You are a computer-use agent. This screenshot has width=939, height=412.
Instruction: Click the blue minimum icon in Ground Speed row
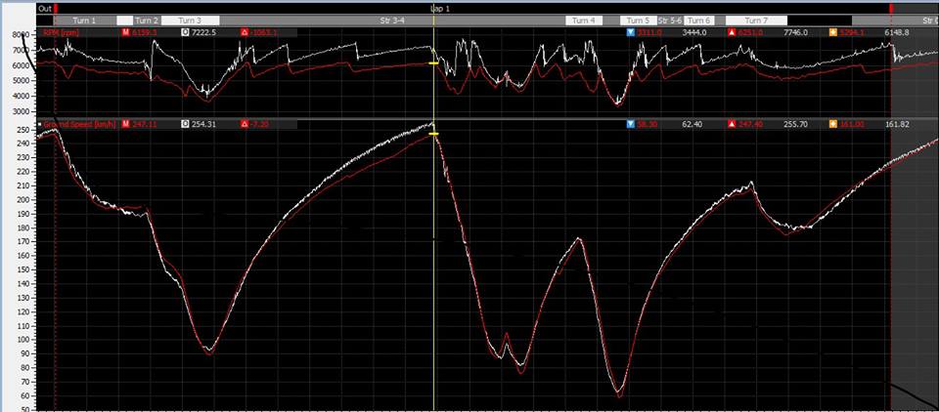[631, 125]
